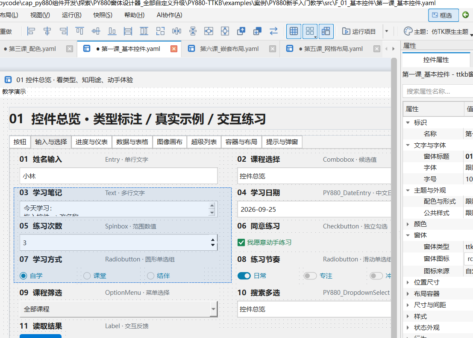Click the swap arrows icon

(273, 31)
